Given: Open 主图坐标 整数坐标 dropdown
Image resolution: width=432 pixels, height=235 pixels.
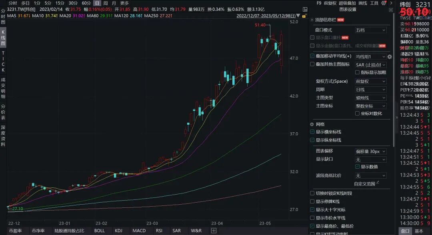Looking at the screenshot, I should pos(370,106).
